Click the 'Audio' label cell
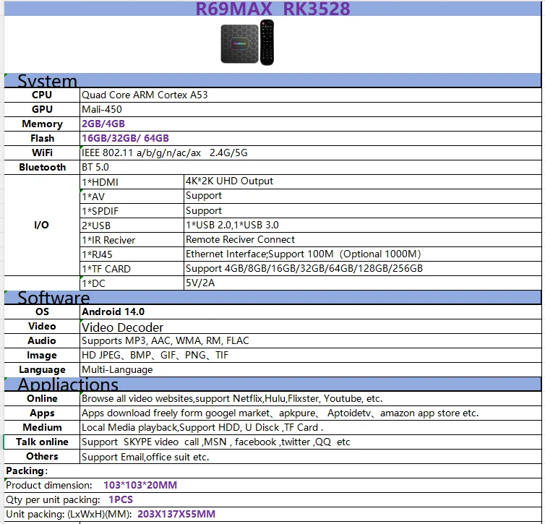 [42, 341]
